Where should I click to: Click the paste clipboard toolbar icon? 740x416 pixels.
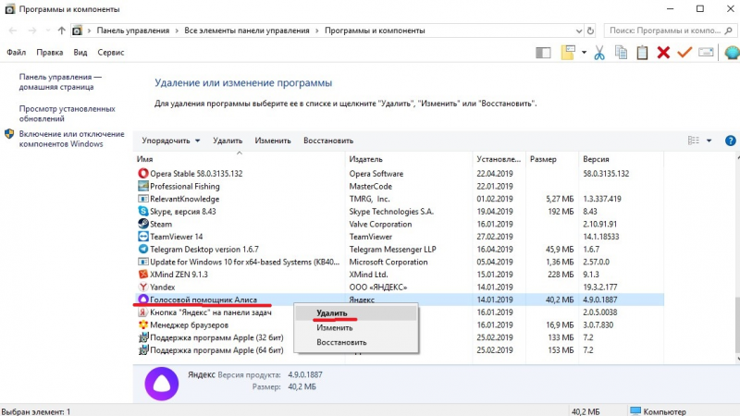click(x=642, y=53)
